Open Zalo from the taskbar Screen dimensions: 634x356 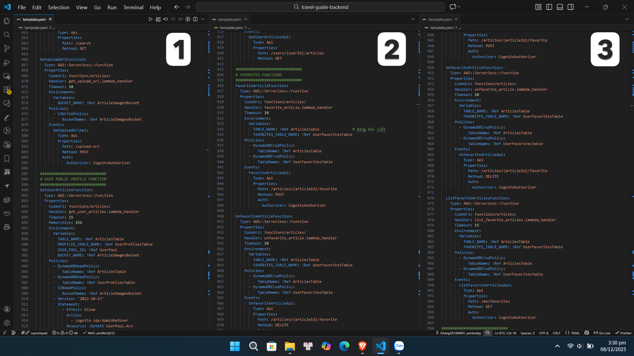(399, 346)
